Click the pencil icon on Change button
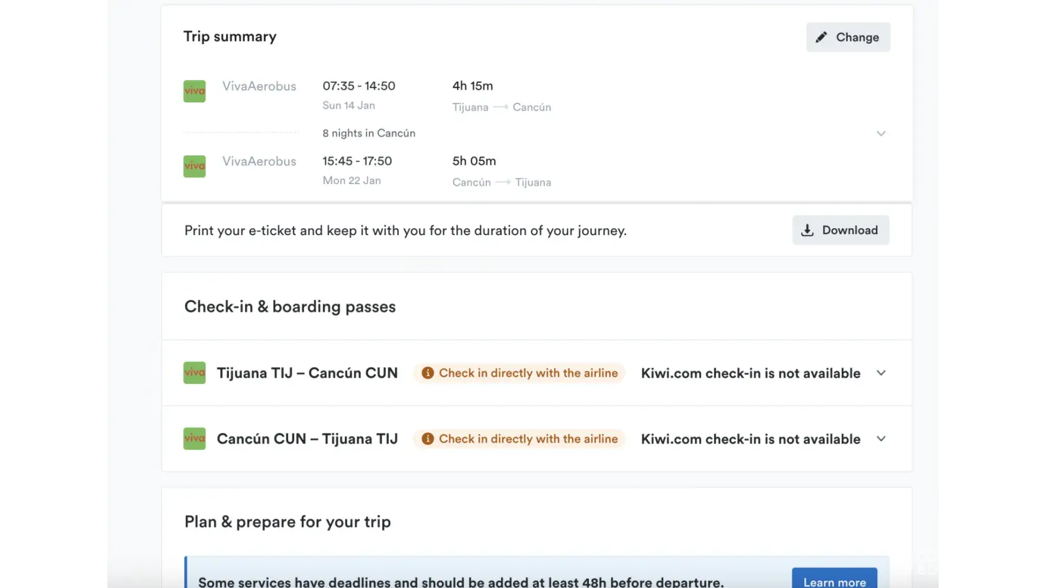The height and width of the screenshot is (588, 1046). (x=821, y=38)
